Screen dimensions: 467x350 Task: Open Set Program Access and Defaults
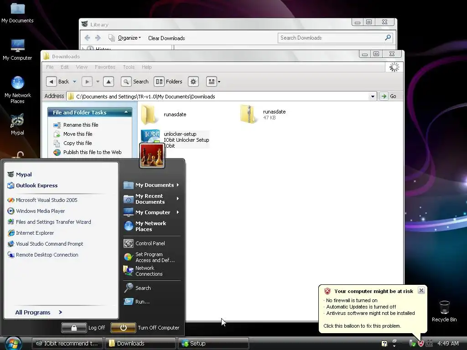149,257
